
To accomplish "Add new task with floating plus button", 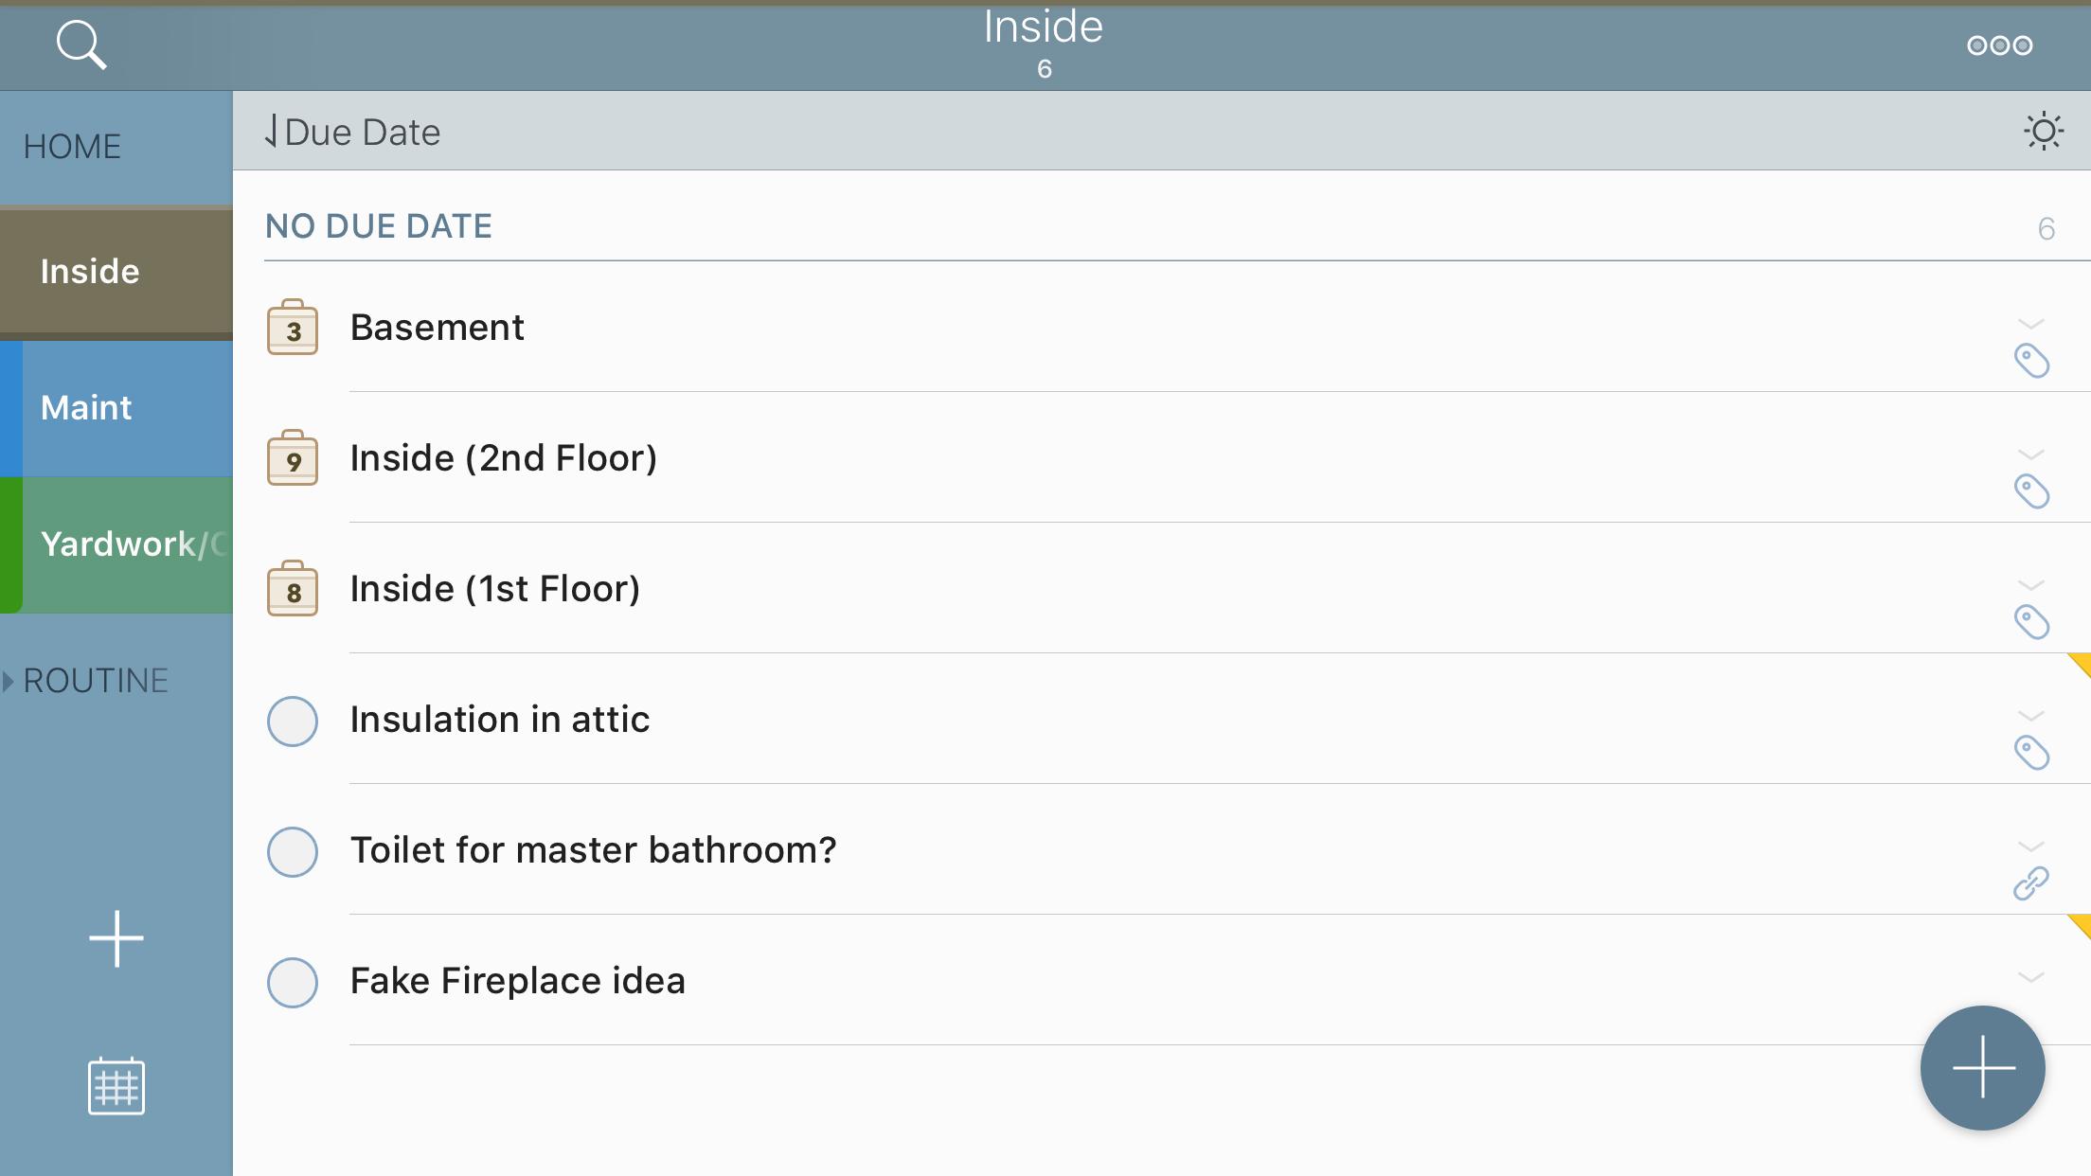I will coord(1982,1067).
